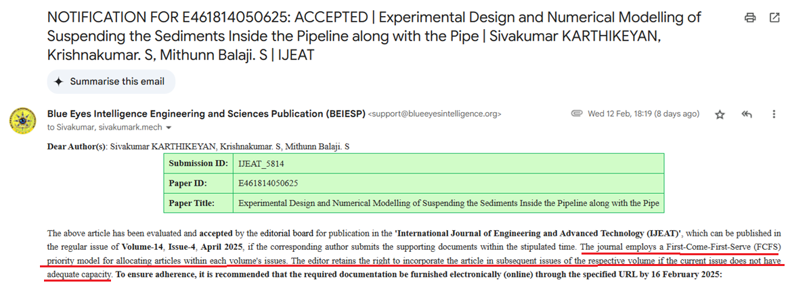Click sender name Blue Eyes Intelligence Engineering

[206, 113]
